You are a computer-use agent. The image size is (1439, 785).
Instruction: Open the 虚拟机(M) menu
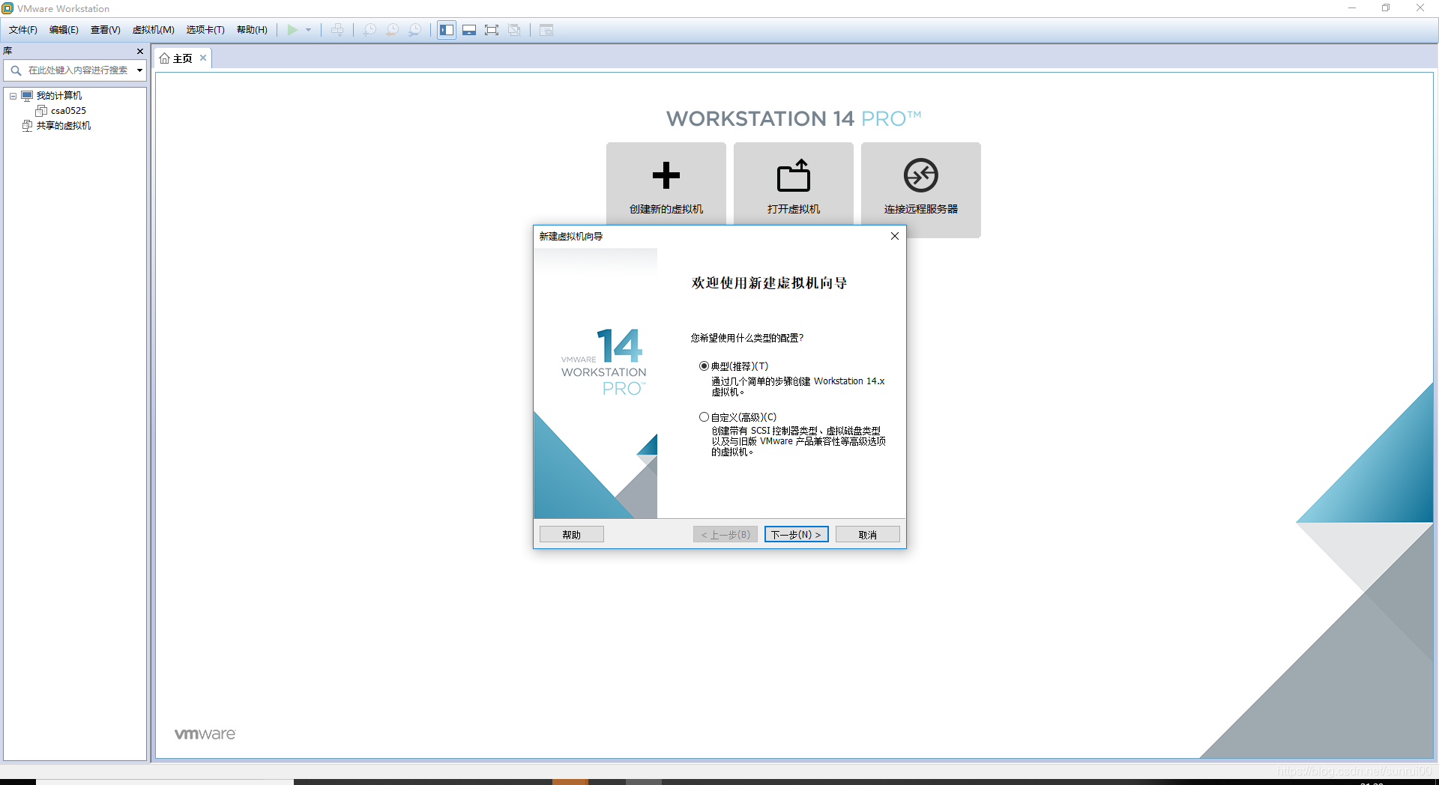[153, 30]
